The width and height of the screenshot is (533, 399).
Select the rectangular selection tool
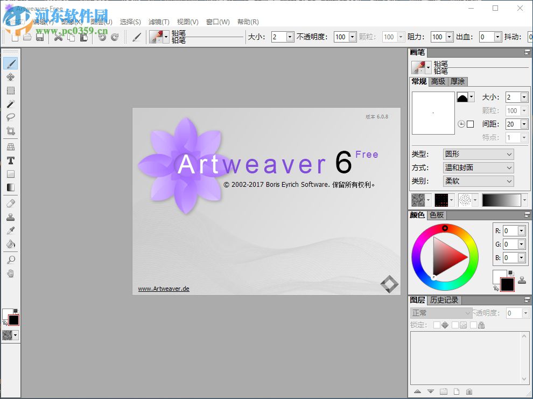(10, 90)
